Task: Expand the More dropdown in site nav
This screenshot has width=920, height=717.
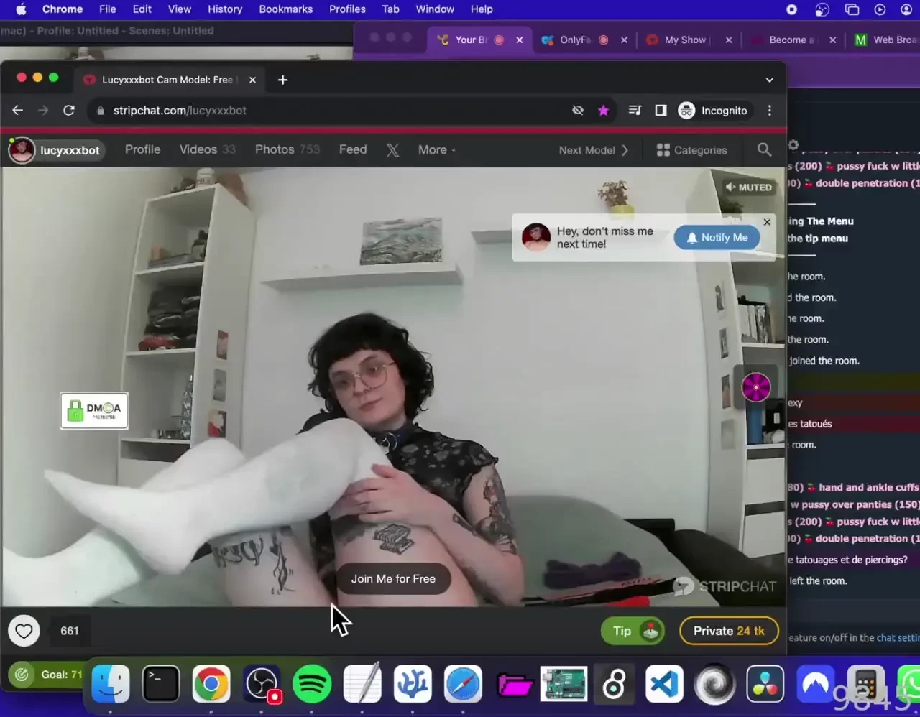Action: click(437, 149)
